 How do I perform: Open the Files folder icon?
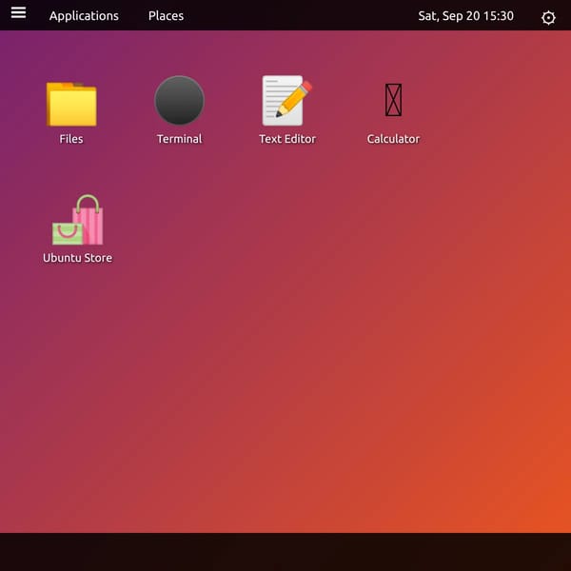(x=71, y=104)
